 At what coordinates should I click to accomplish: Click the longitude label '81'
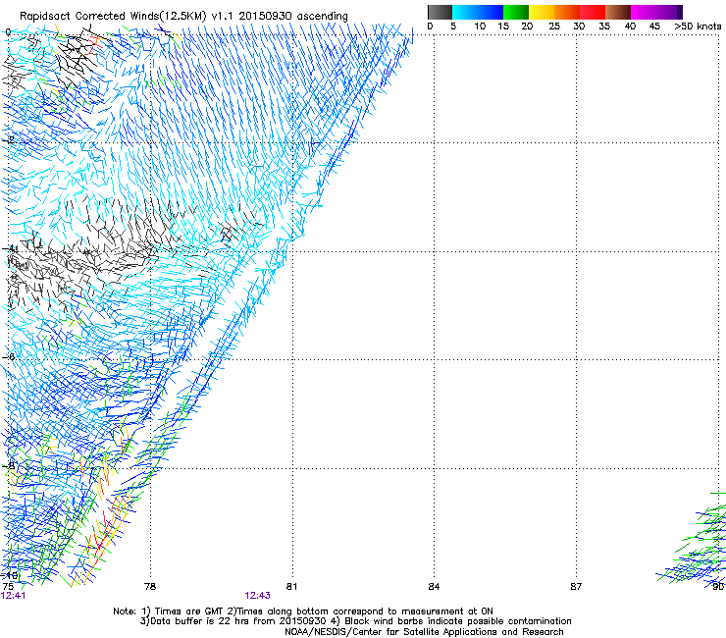(291, 587)
